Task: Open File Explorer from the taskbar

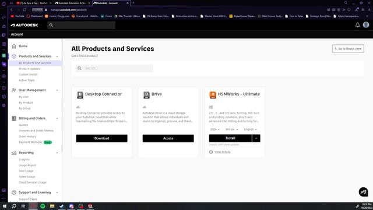Action: coord(52,206)
